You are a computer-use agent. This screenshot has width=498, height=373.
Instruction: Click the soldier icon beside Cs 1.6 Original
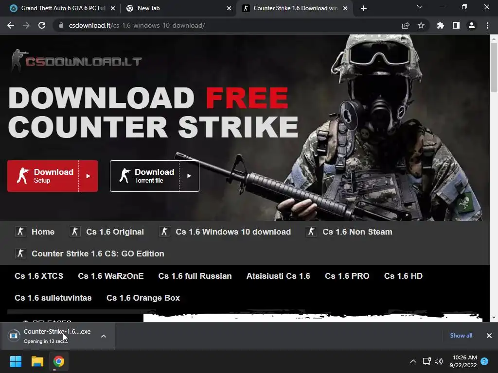click(x=75, y=232)
